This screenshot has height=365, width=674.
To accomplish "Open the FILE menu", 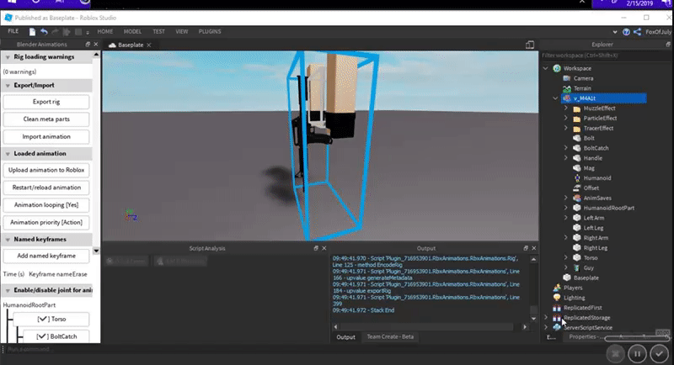I will pyautogui.click(x=13, y=31).
